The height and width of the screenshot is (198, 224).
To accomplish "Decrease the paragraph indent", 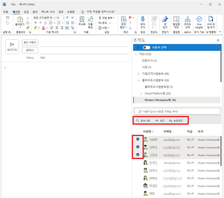I will [x=68, y=23].
